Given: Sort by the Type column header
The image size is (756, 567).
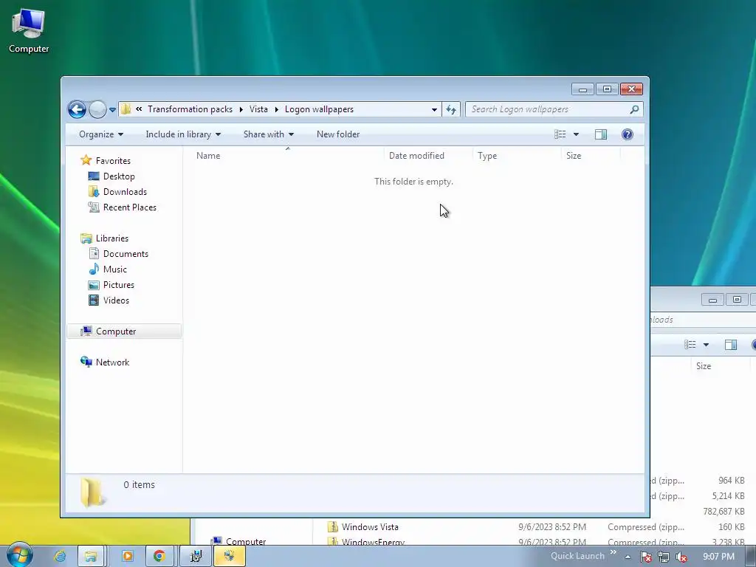Looking at the screenshot, I should 517,156.
